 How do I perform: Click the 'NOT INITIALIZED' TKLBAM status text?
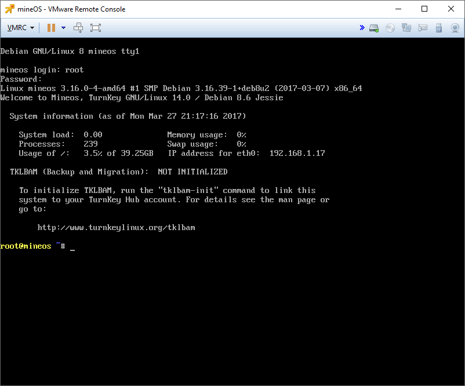[192, 172]
